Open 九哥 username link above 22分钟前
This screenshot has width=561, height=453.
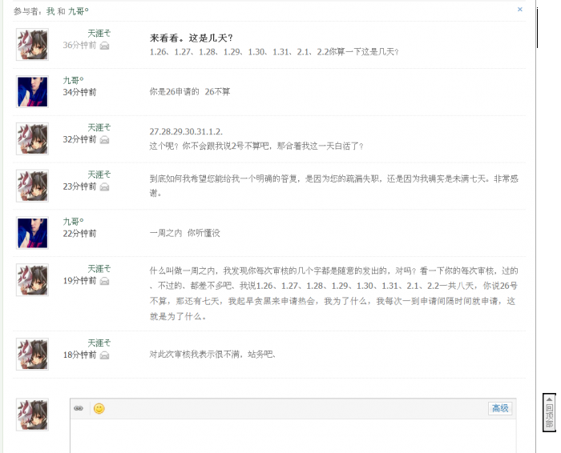click(74, 222)
